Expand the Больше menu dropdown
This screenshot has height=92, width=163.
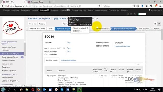pyautogui.click(x=124, y=10)
